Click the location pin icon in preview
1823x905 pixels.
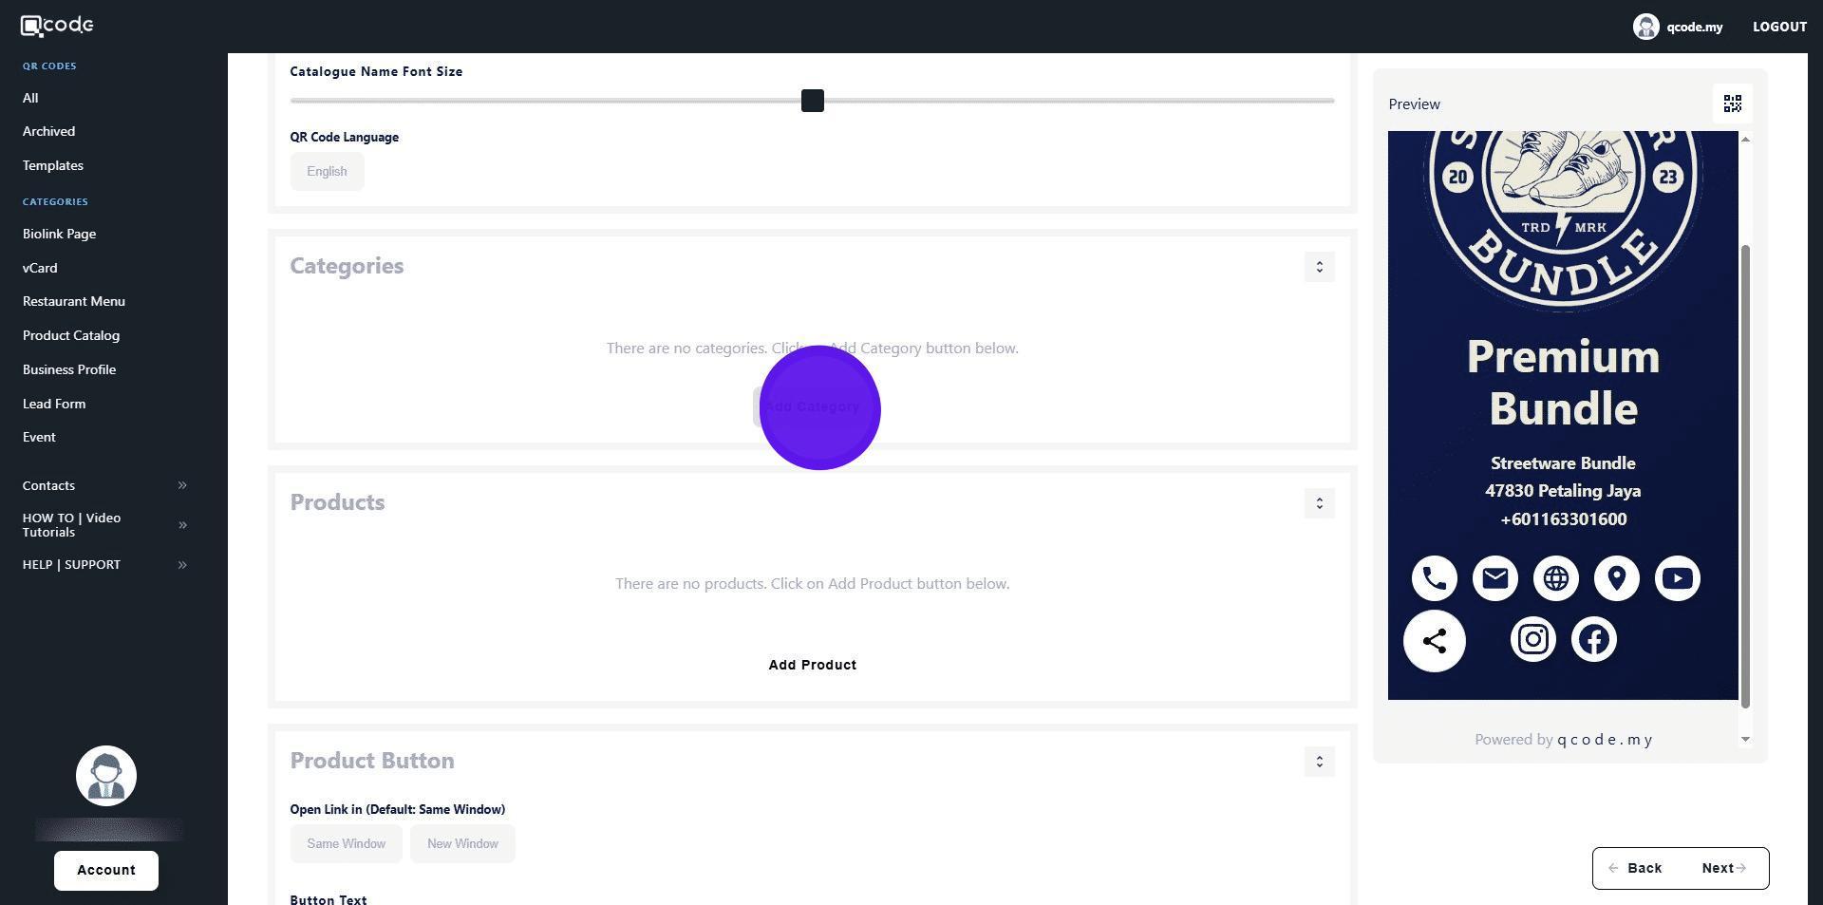coord(1616,578)
